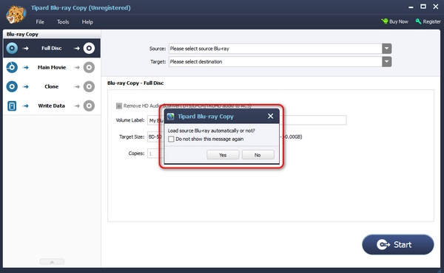Image resolution: width=444 pixels, height=273 pixels.
Task: Click the Volume Label text field
Action: [x=246, y=120]
